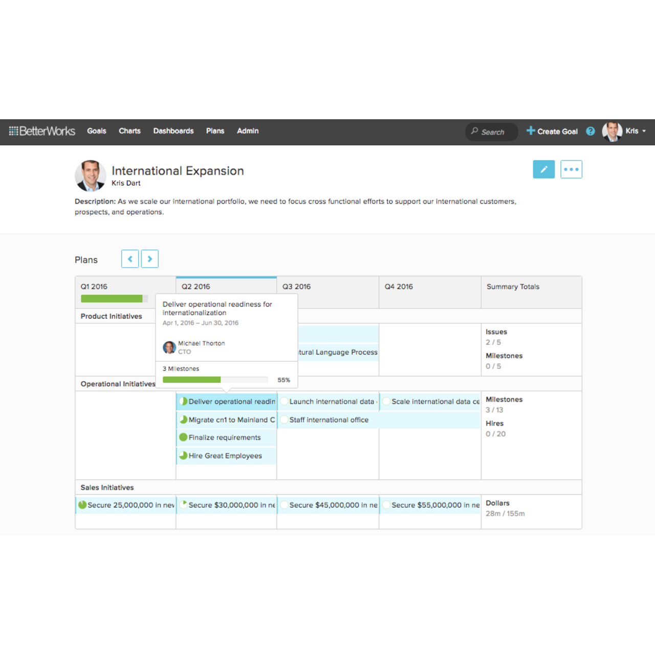Toggle the progress circle on Hire Great Employees
Viewport: 655px width, 655px height.
click(183, 455)
